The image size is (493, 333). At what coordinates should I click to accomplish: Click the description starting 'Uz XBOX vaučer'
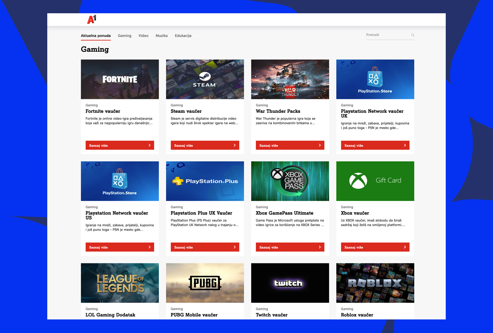pos(373,223)
